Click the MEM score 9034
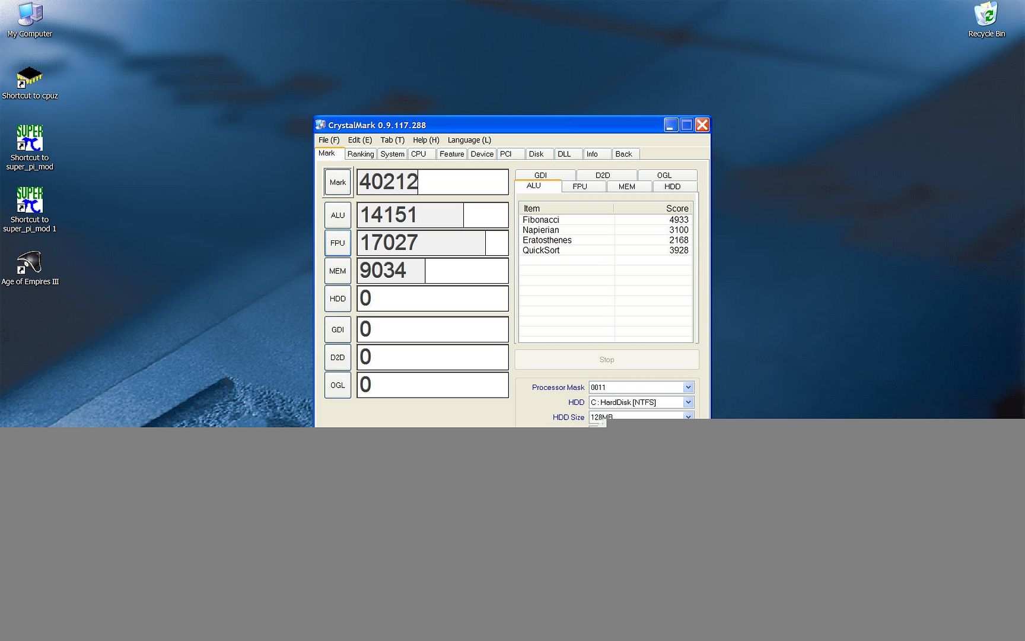This screenshot has height=641, width=1025. coord(432,271)
